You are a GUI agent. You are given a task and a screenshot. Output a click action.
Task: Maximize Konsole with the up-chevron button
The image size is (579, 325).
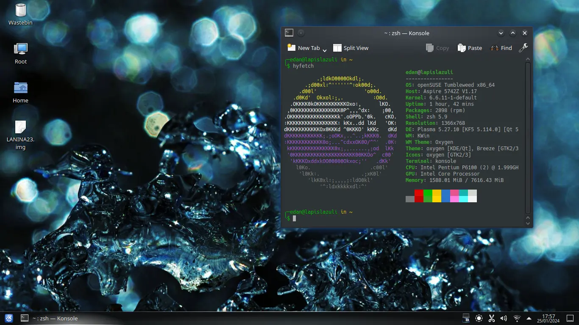pyautogui.click(x=513, y=33)
